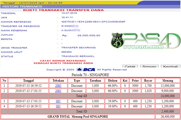Click the Tebakan column header
The image size is (181, 120).
click(x=58, y=80)
